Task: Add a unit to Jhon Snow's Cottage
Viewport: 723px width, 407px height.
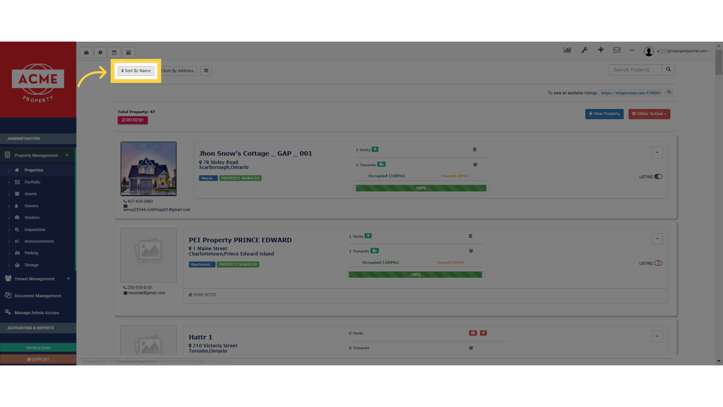Action: click(375, 150)
